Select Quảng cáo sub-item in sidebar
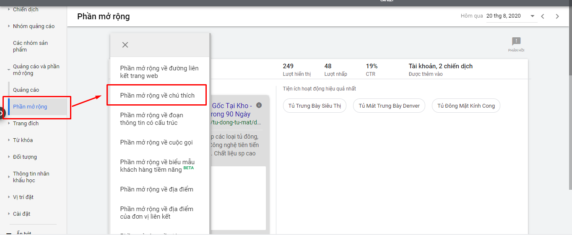The width and height of the screenshot is (572, 235). coord(26,90)
